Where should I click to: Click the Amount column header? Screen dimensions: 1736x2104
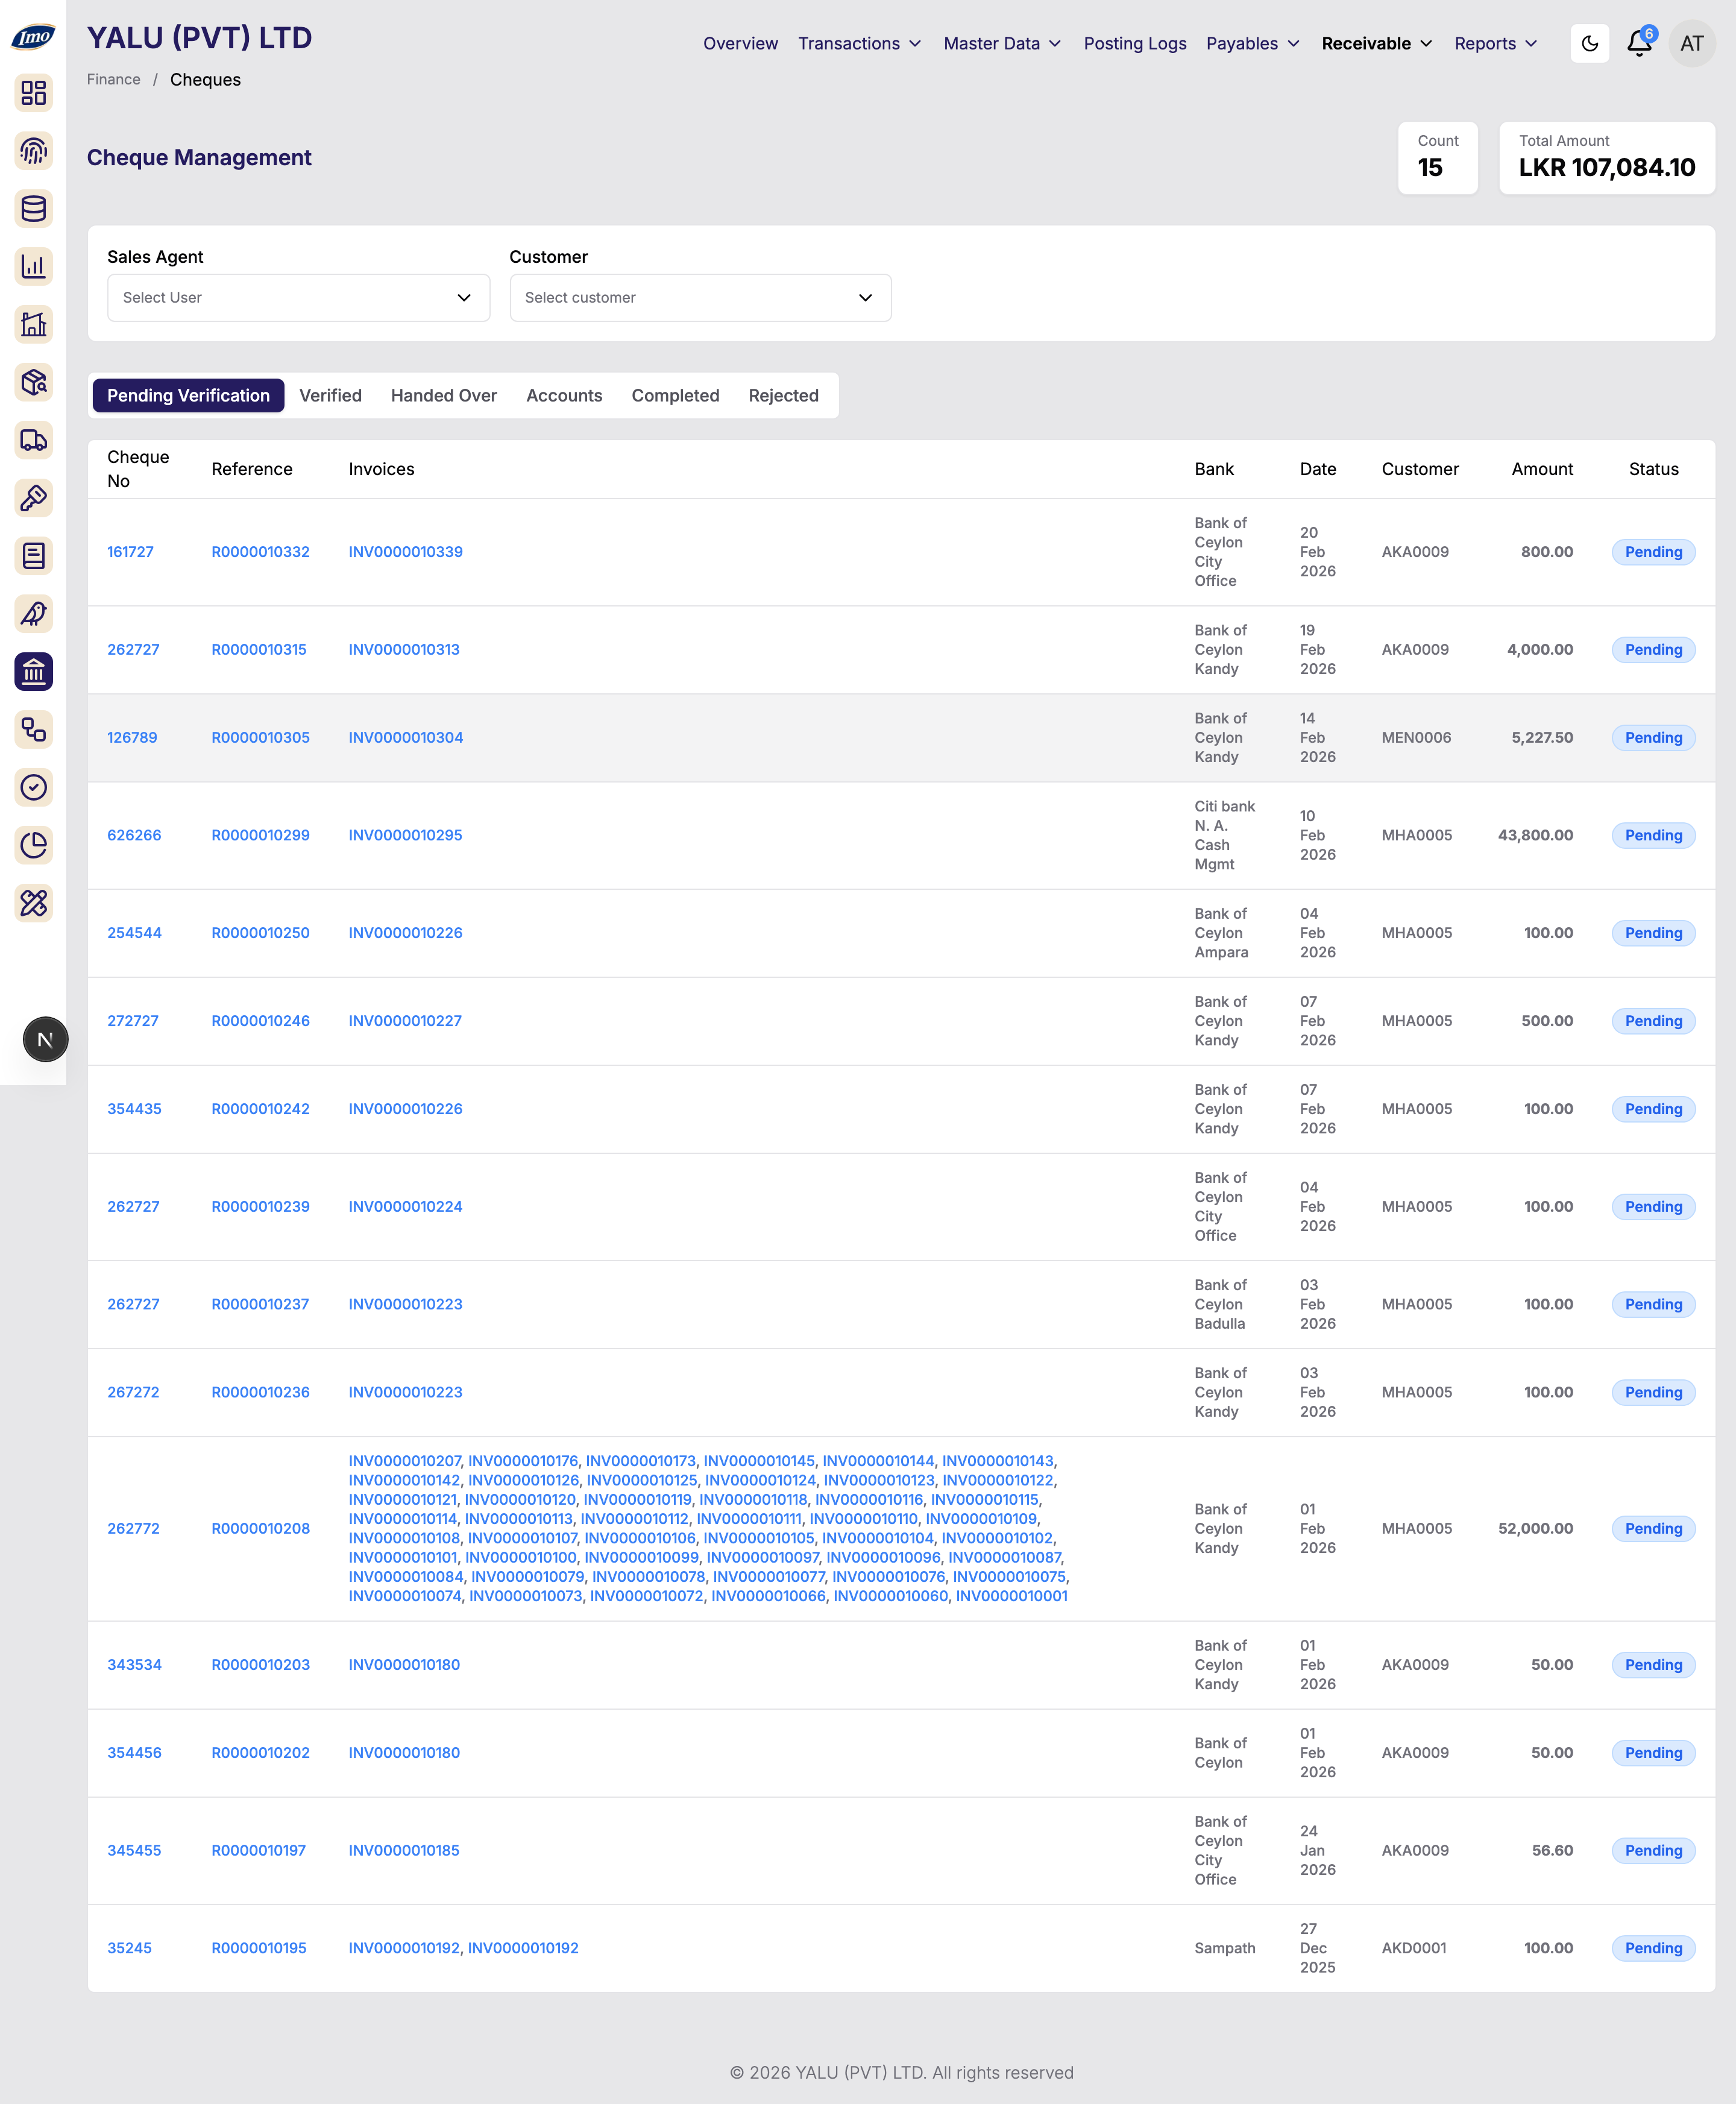[1542, 470]
